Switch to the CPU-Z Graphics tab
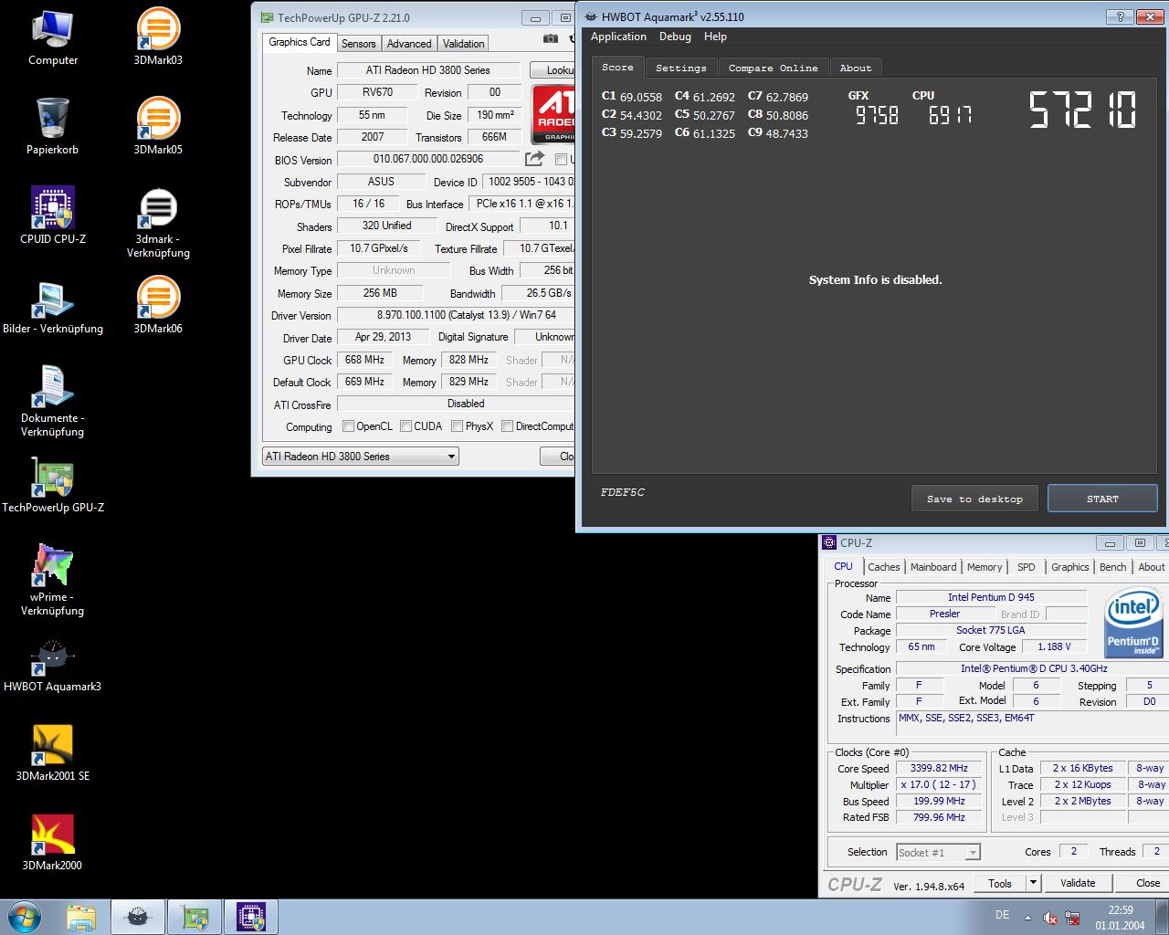 [1069, 567]
